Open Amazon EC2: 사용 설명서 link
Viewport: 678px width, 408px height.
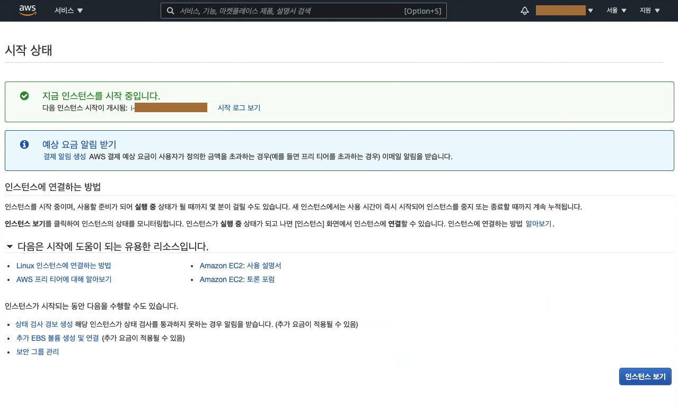coord(241,266)
